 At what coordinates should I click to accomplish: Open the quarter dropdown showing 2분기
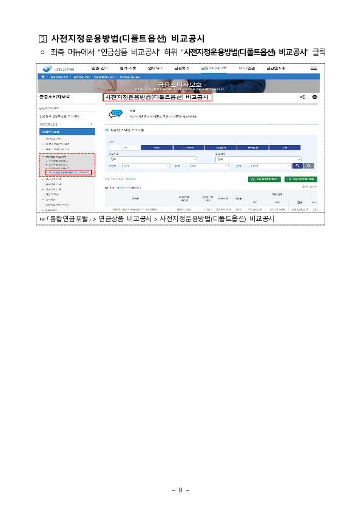[270, 166]
